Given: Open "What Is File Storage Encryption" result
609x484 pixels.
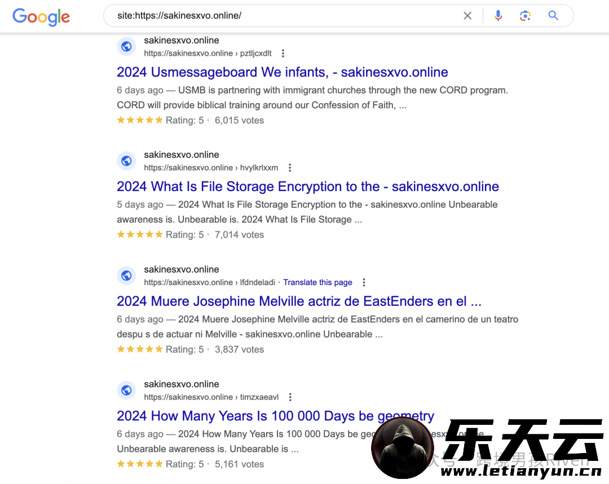Looking at the screenshot, I should 308,187.
